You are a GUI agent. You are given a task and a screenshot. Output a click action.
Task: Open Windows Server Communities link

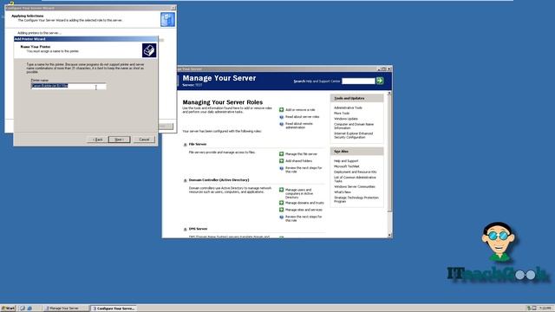355,186
